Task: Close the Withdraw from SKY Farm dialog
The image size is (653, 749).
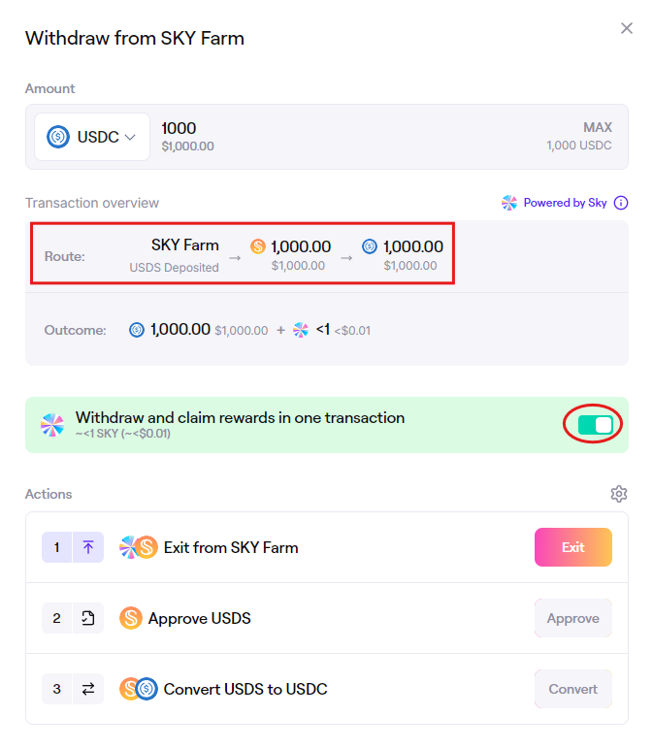Action: [627, 28]
